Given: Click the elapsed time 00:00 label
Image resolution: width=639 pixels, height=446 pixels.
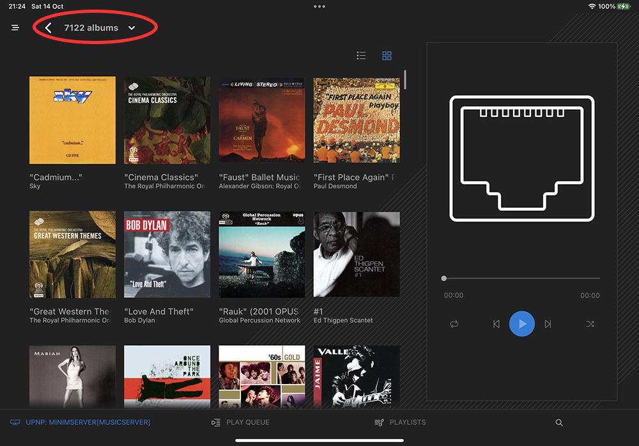Looking at the screenshot, I should coord(454,295).
